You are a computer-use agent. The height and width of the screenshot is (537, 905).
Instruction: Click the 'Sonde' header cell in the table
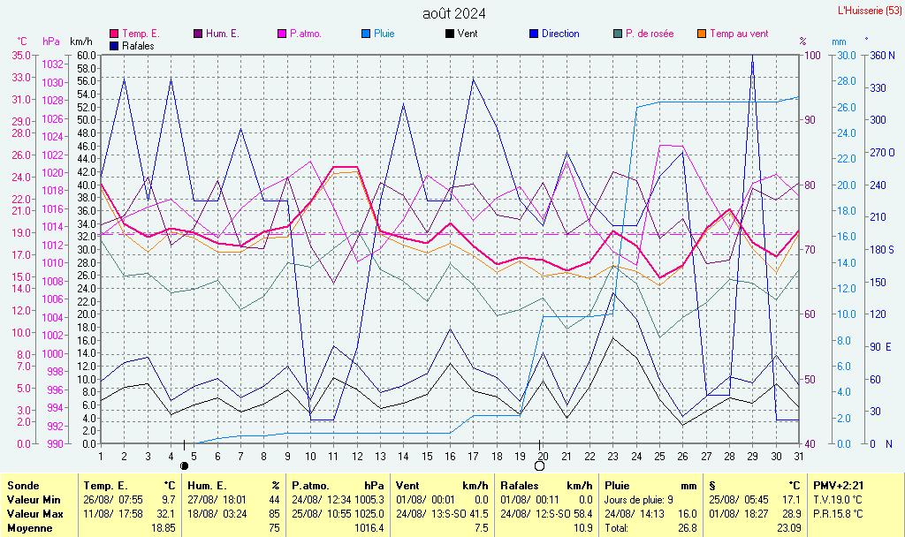coord(23,486)
